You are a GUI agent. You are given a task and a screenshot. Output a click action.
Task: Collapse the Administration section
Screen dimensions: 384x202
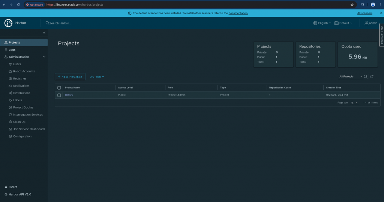tap(44, 57)
